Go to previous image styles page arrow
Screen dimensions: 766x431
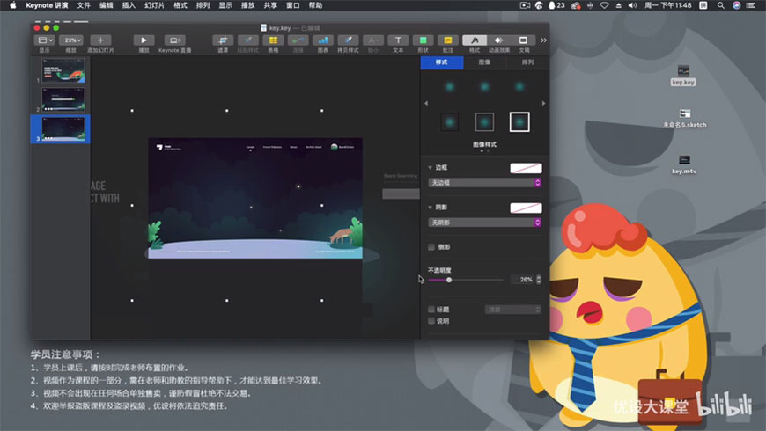click(426, 103)
